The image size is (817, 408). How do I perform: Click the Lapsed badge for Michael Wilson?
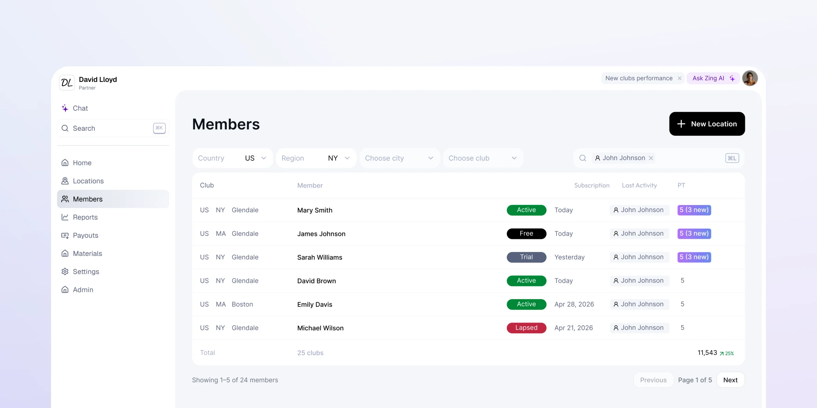526,328
